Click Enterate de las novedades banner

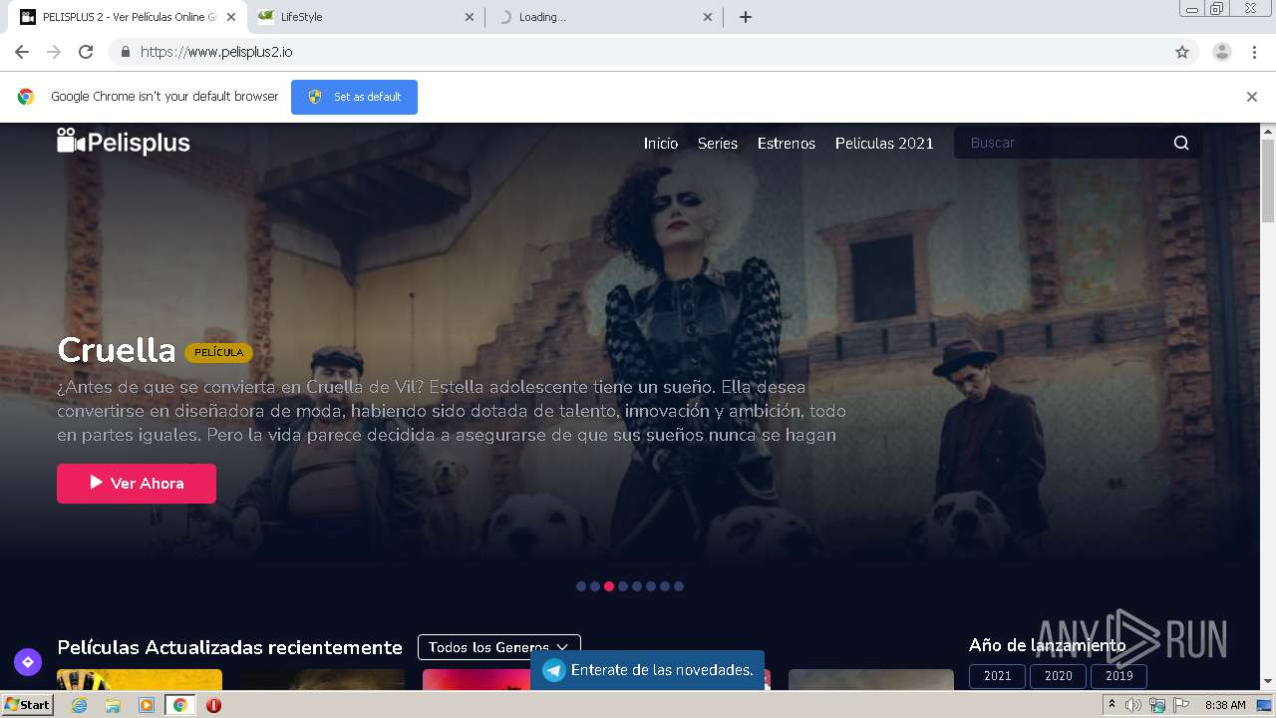(x=648, y=670)
